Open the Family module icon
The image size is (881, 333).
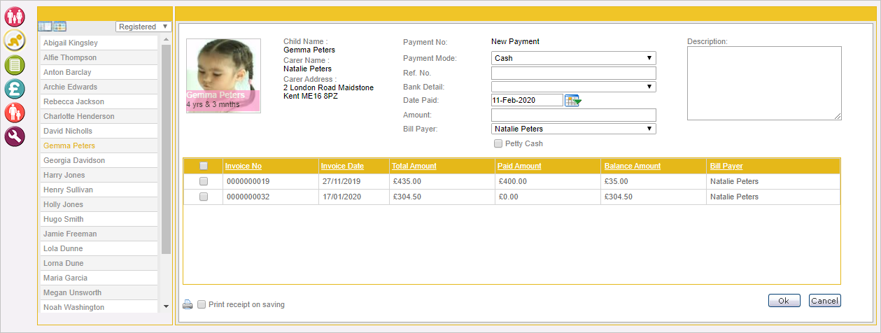coord(15,16)
